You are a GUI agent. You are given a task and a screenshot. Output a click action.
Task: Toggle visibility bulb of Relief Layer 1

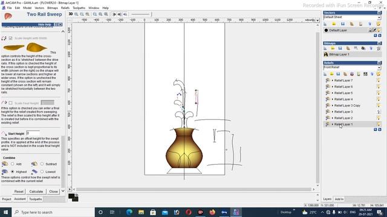pos(379,124)
